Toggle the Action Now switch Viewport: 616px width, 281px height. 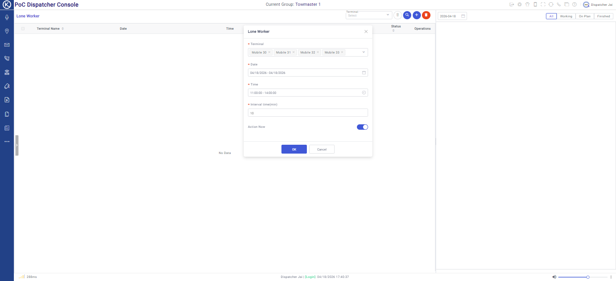click(x=362, y=127)
